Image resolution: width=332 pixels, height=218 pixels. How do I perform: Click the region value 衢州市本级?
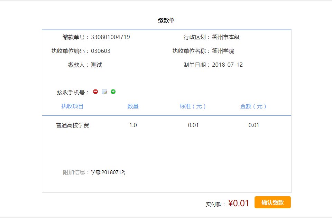click(x=226, y=37)
